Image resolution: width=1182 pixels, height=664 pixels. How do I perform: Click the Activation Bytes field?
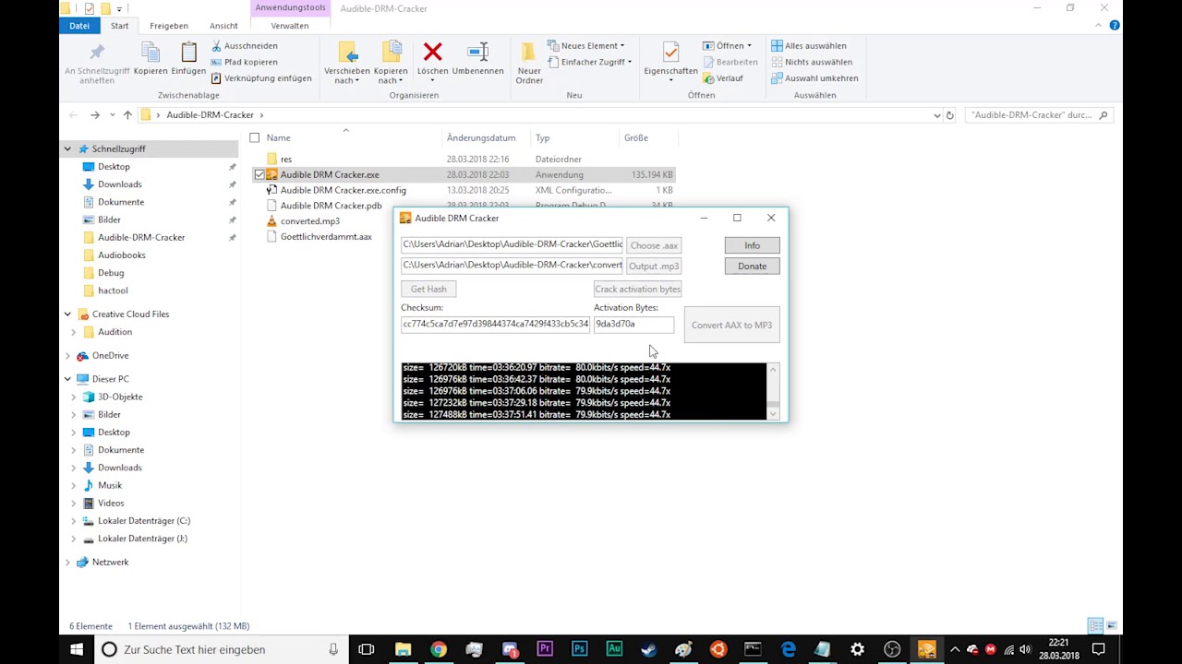(633, 325)
